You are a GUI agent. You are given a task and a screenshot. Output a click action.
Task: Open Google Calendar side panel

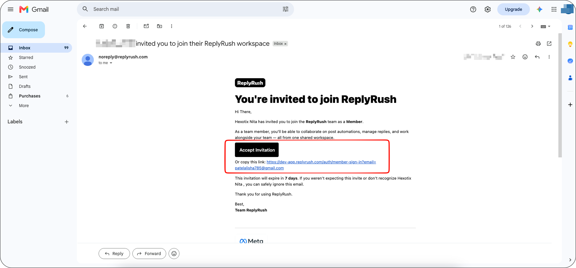[570, 27]
